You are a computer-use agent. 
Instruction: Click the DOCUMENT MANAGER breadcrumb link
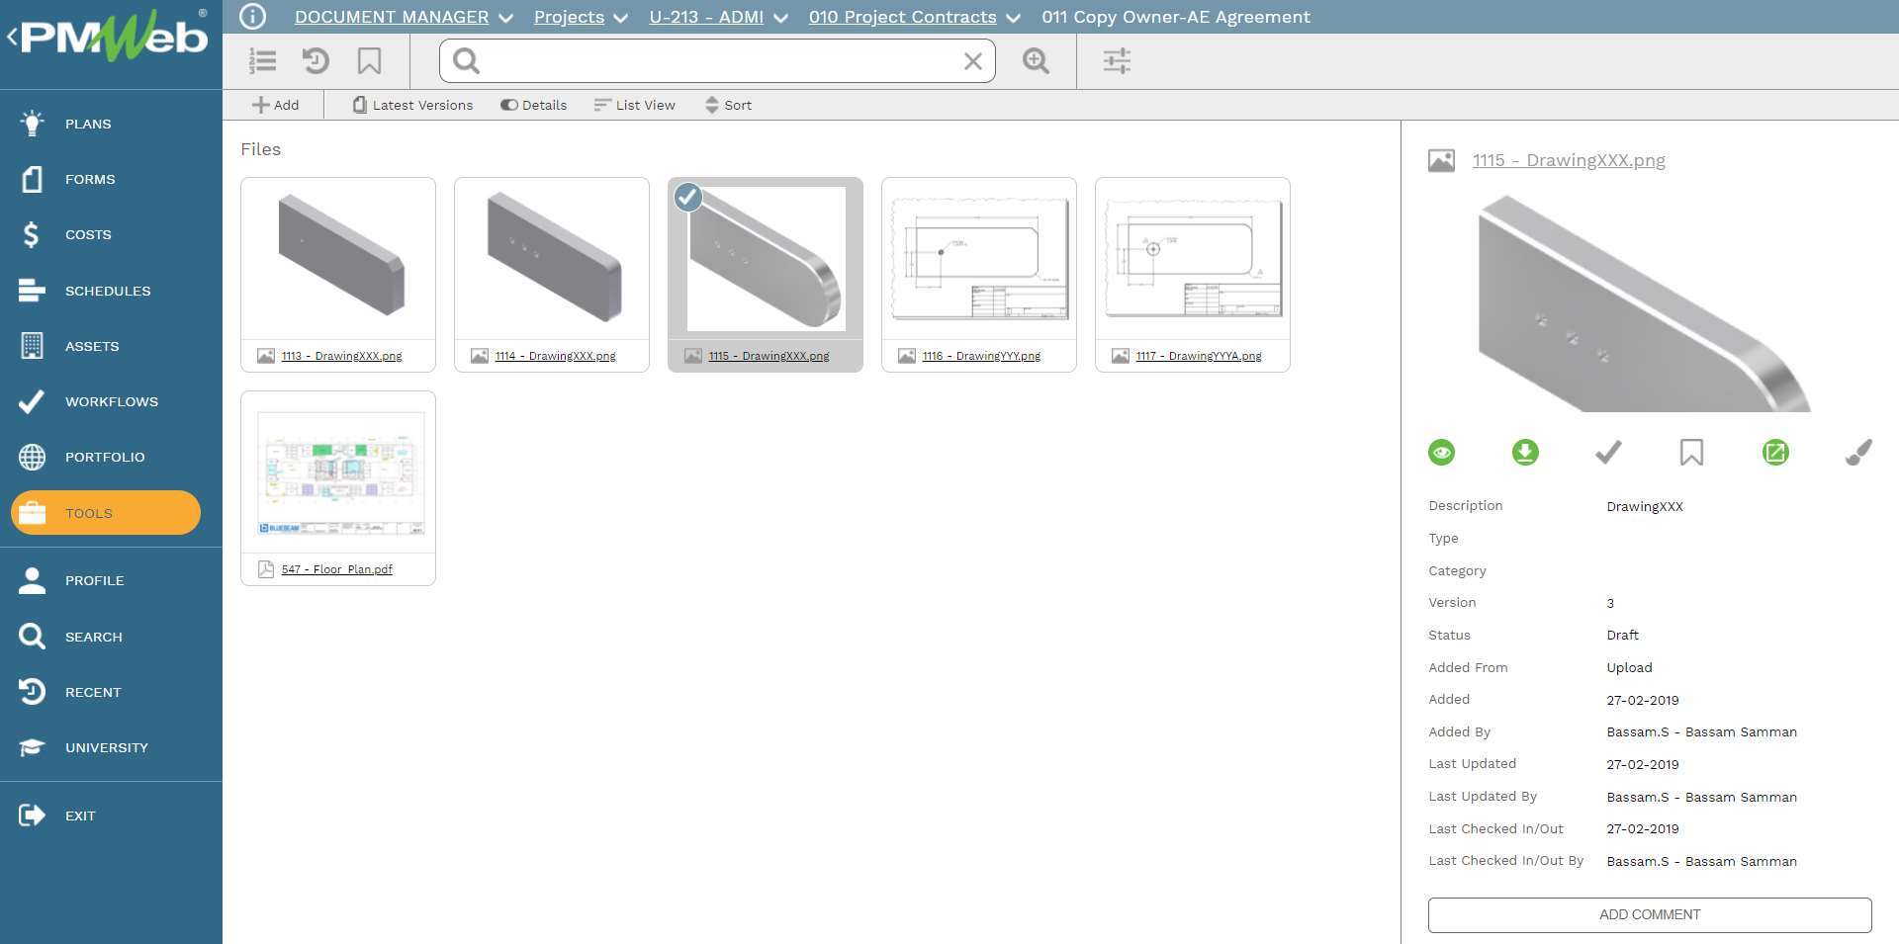[x=392, y=17]
